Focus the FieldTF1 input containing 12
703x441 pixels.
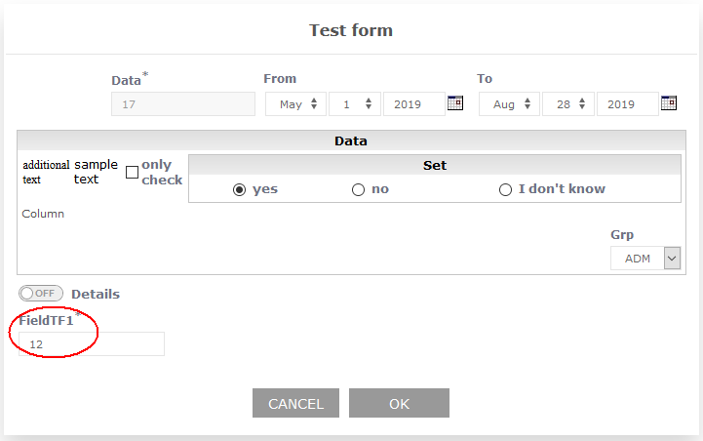click(x=92, y=344)
